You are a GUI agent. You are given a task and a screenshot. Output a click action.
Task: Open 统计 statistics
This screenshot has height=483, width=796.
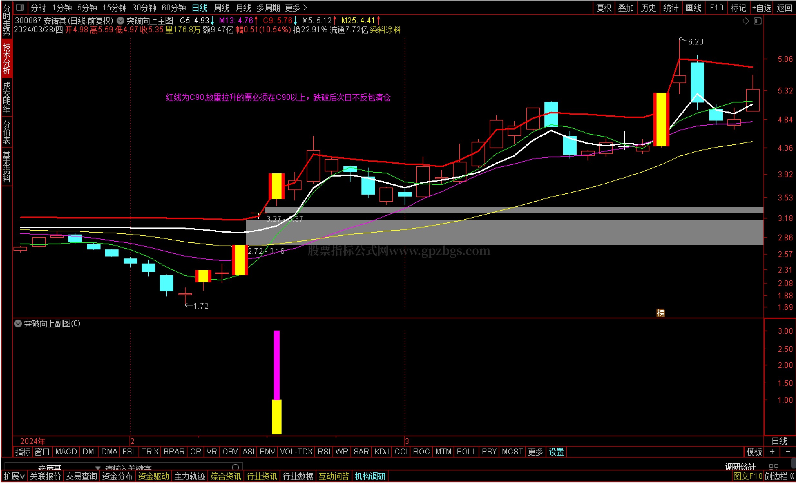tap(671, 8)
